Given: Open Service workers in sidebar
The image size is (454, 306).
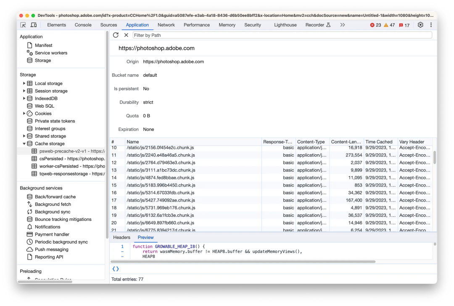Looking at the screenshot, I should click(x=51, y=53).
